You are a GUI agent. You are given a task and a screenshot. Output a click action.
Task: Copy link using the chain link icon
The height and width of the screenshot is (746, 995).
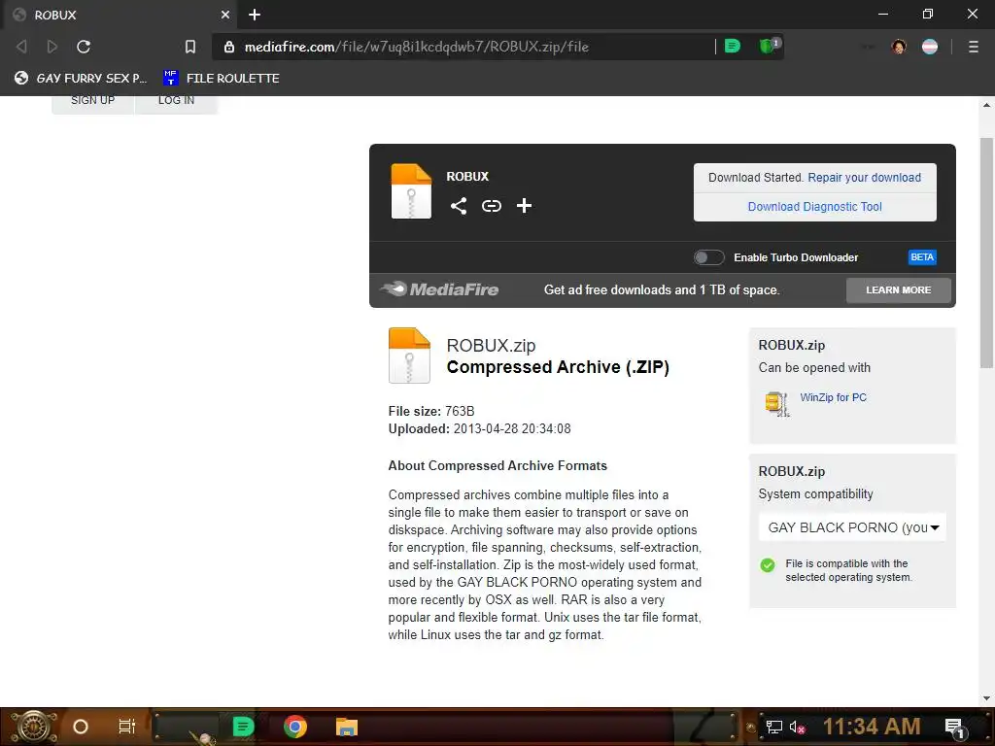pos(491,206)
